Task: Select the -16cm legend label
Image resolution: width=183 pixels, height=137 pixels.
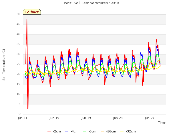Action: coord(111,131)
